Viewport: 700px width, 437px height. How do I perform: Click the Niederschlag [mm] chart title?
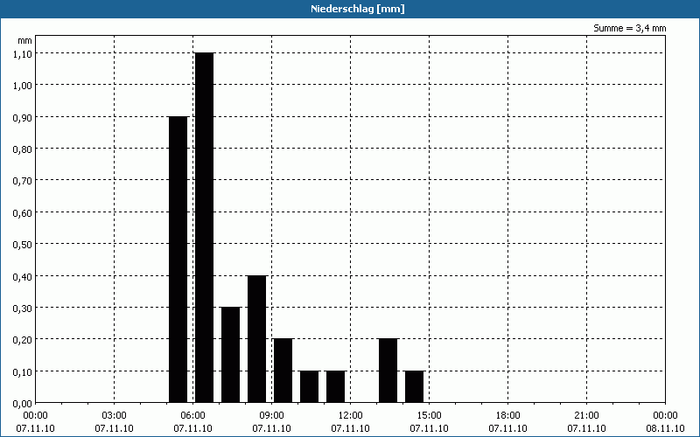pos(358,9)
